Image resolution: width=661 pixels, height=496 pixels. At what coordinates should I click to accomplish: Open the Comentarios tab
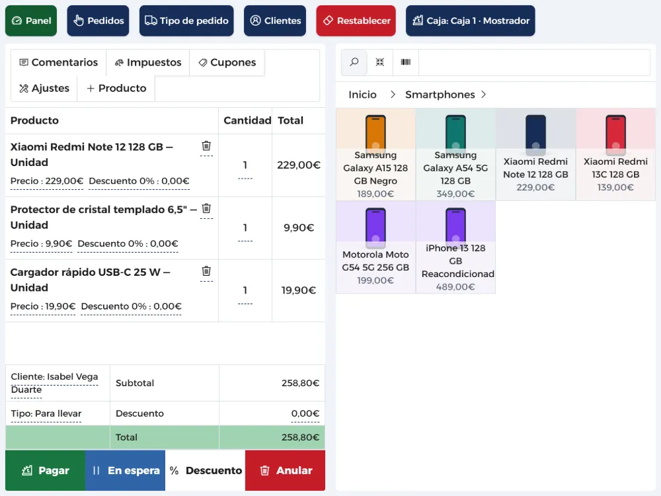pos(59,62)
